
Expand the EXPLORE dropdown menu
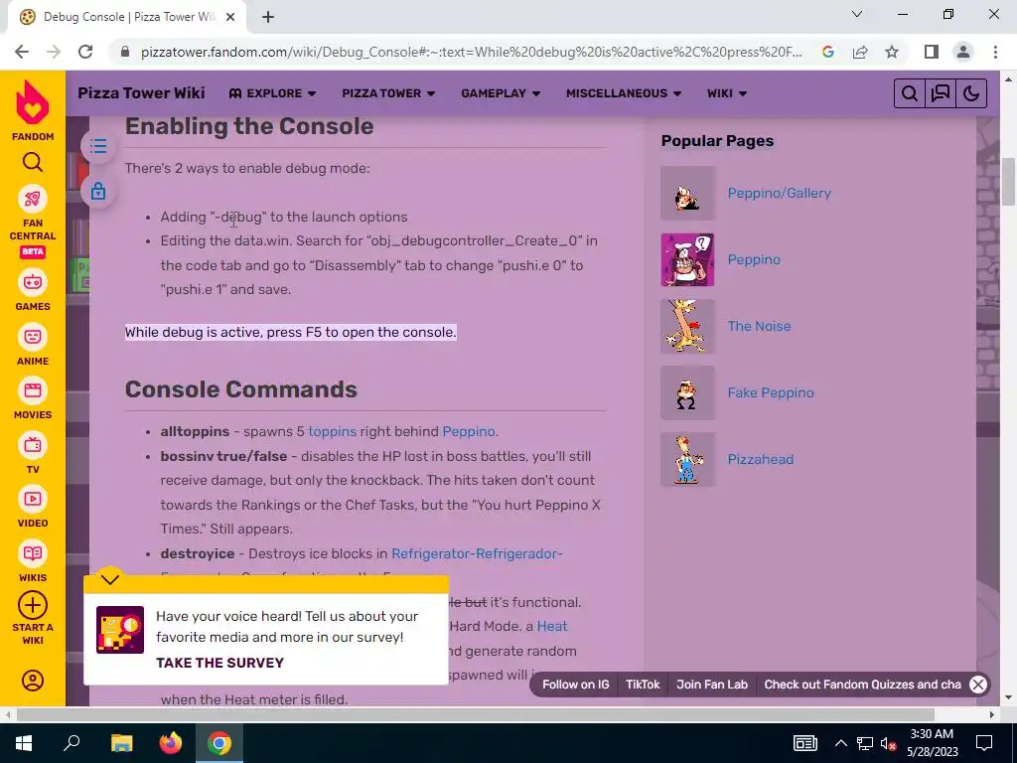pyautogui.click(x=272, y=93)
